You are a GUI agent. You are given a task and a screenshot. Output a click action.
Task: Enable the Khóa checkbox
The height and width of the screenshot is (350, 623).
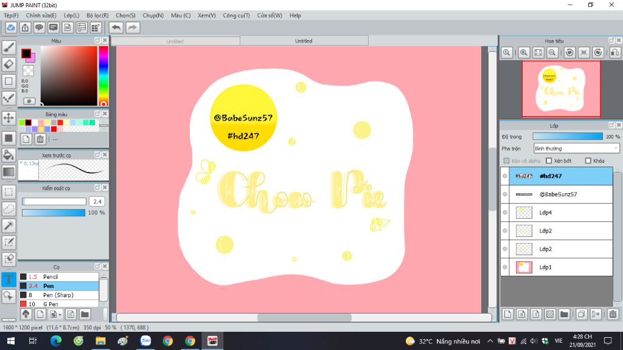tap(588, 160)
